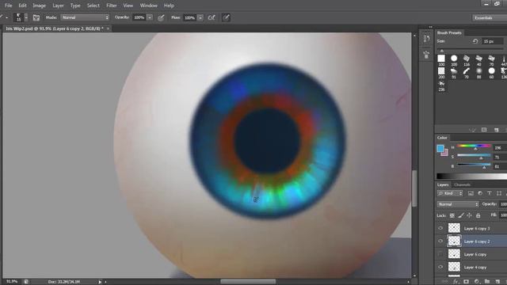Open the Edit menu
The width and height of the screenshot is (507, 285).
click(x=22, y=6)
